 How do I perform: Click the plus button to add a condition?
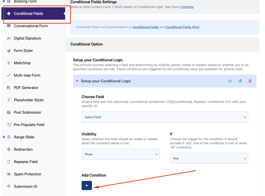[86, 185]
